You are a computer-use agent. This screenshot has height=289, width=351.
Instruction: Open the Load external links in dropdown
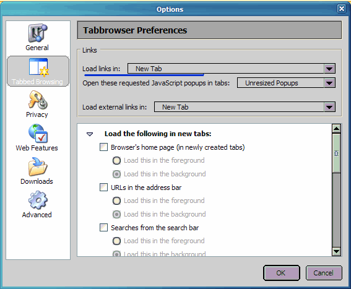point(245,107)
